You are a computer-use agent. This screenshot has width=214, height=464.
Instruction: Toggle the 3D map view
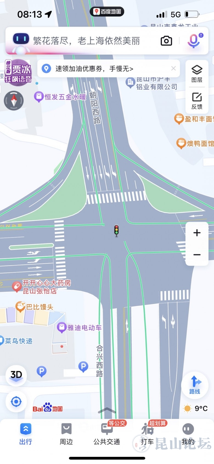[16, 375]
